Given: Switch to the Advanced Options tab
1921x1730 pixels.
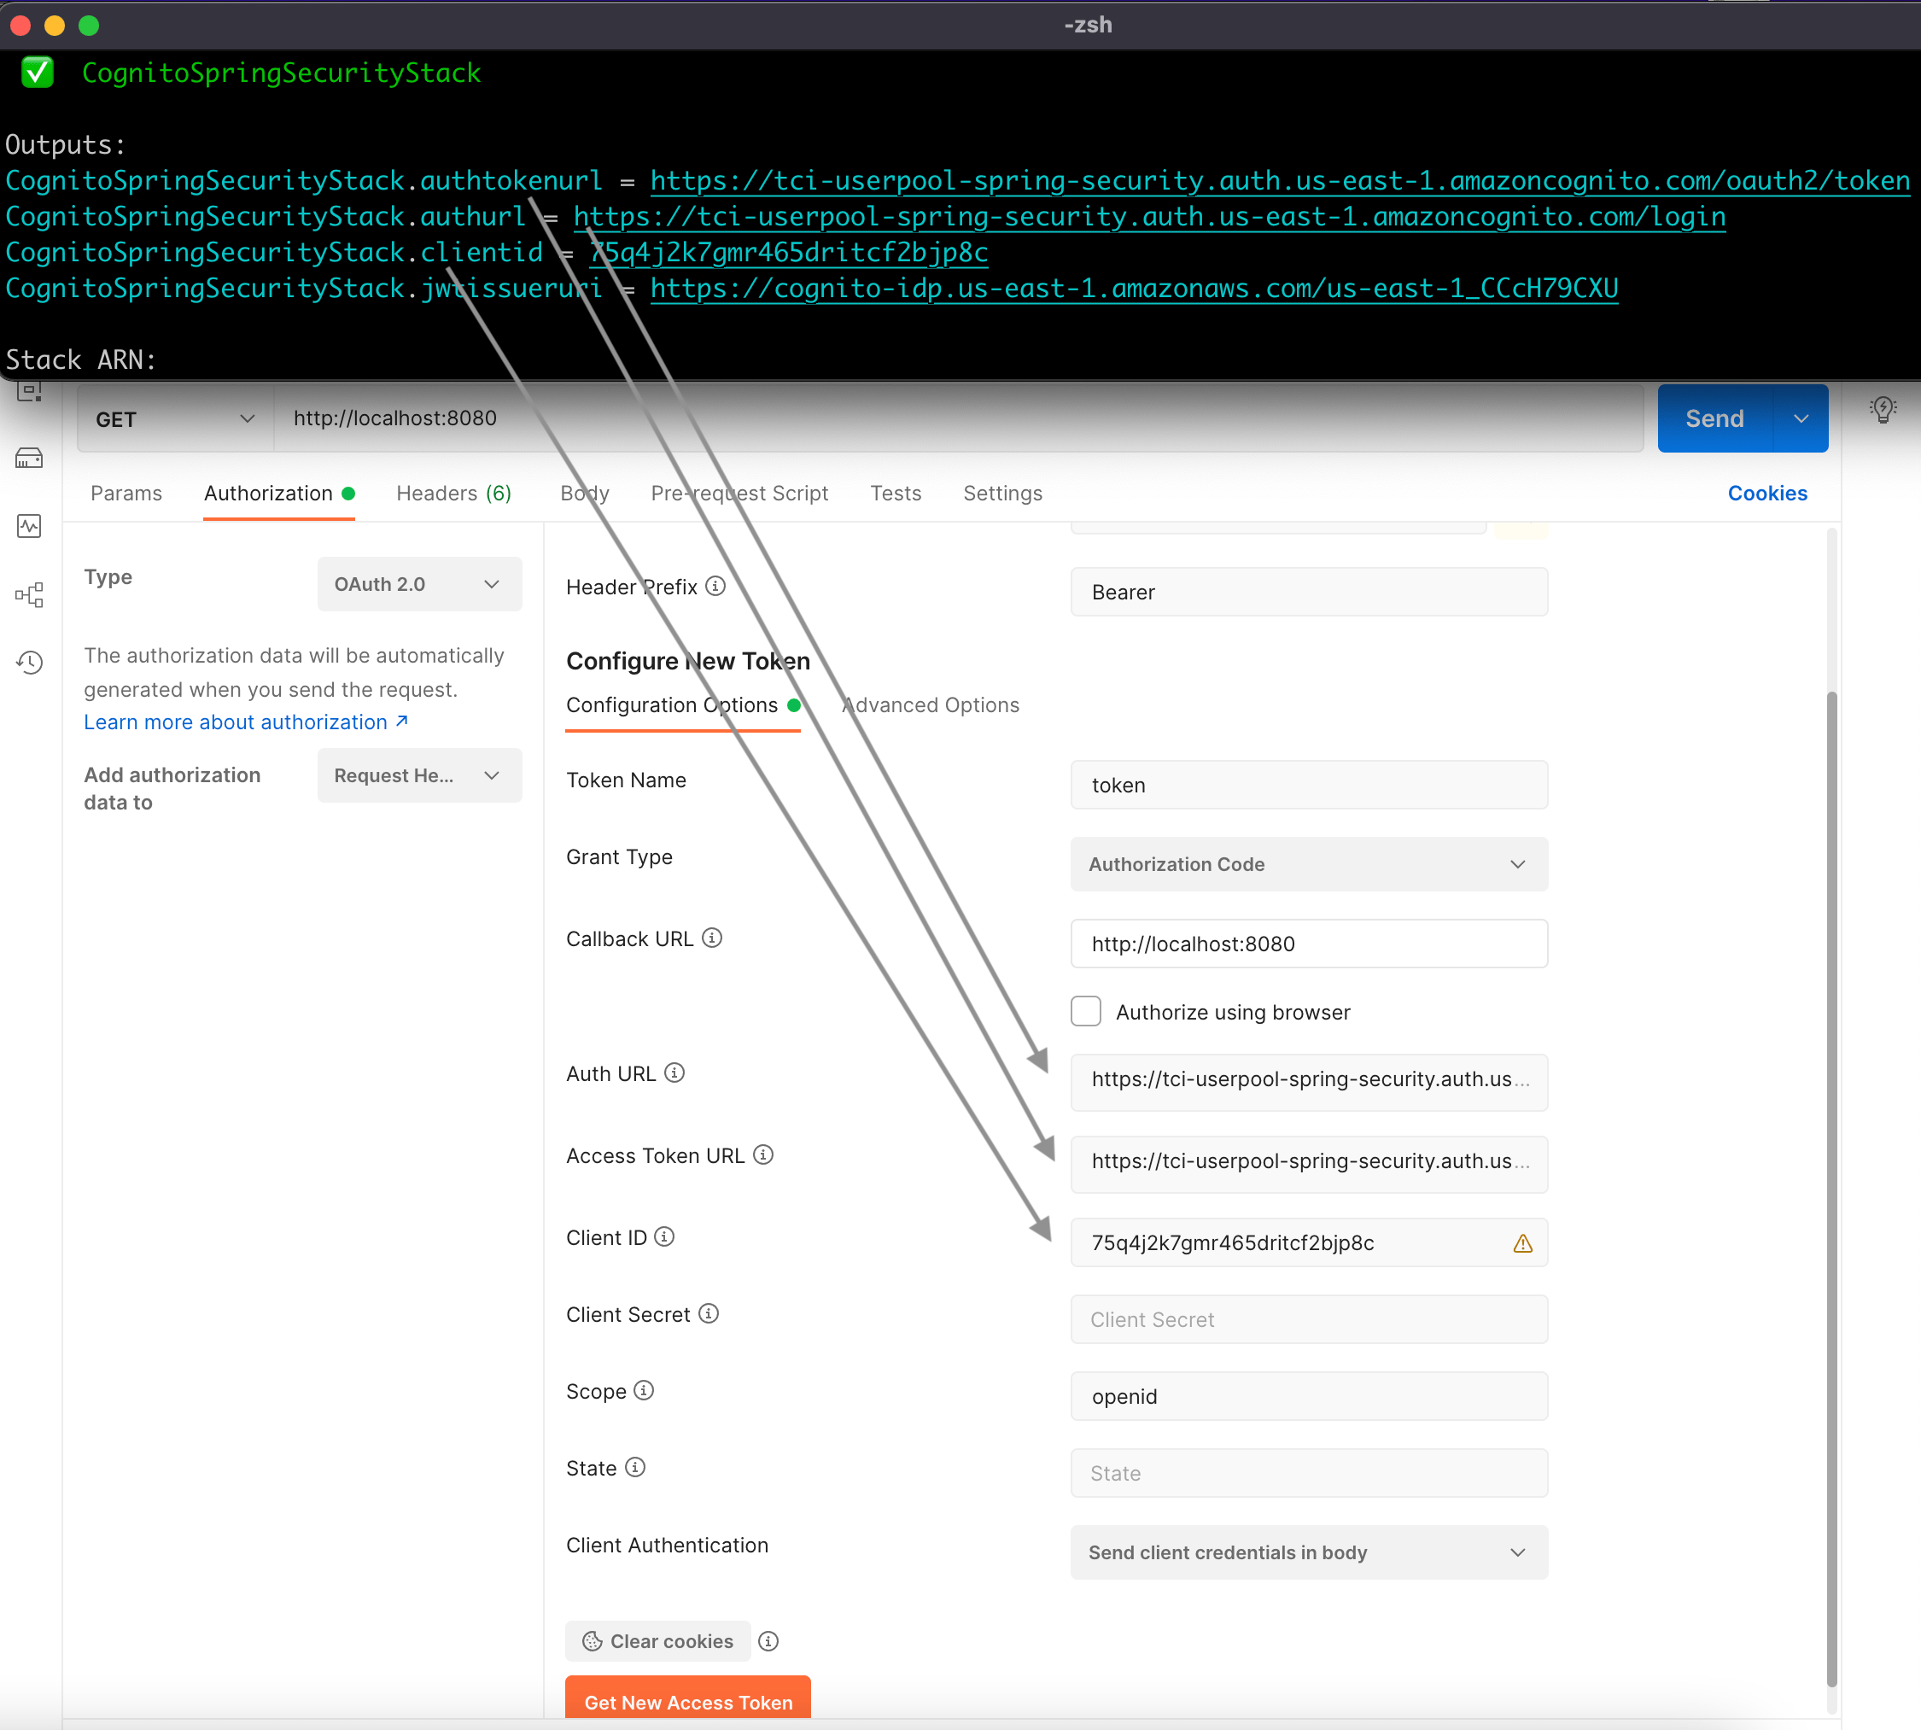Looking at the screenshot, I should point(929,704).
